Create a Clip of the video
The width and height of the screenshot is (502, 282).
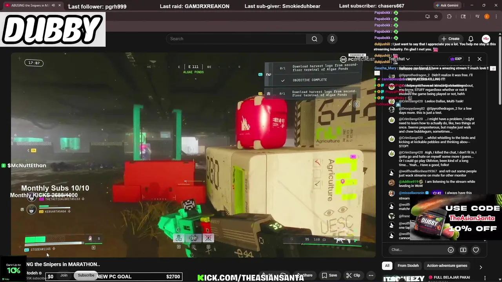click(353, 275)
